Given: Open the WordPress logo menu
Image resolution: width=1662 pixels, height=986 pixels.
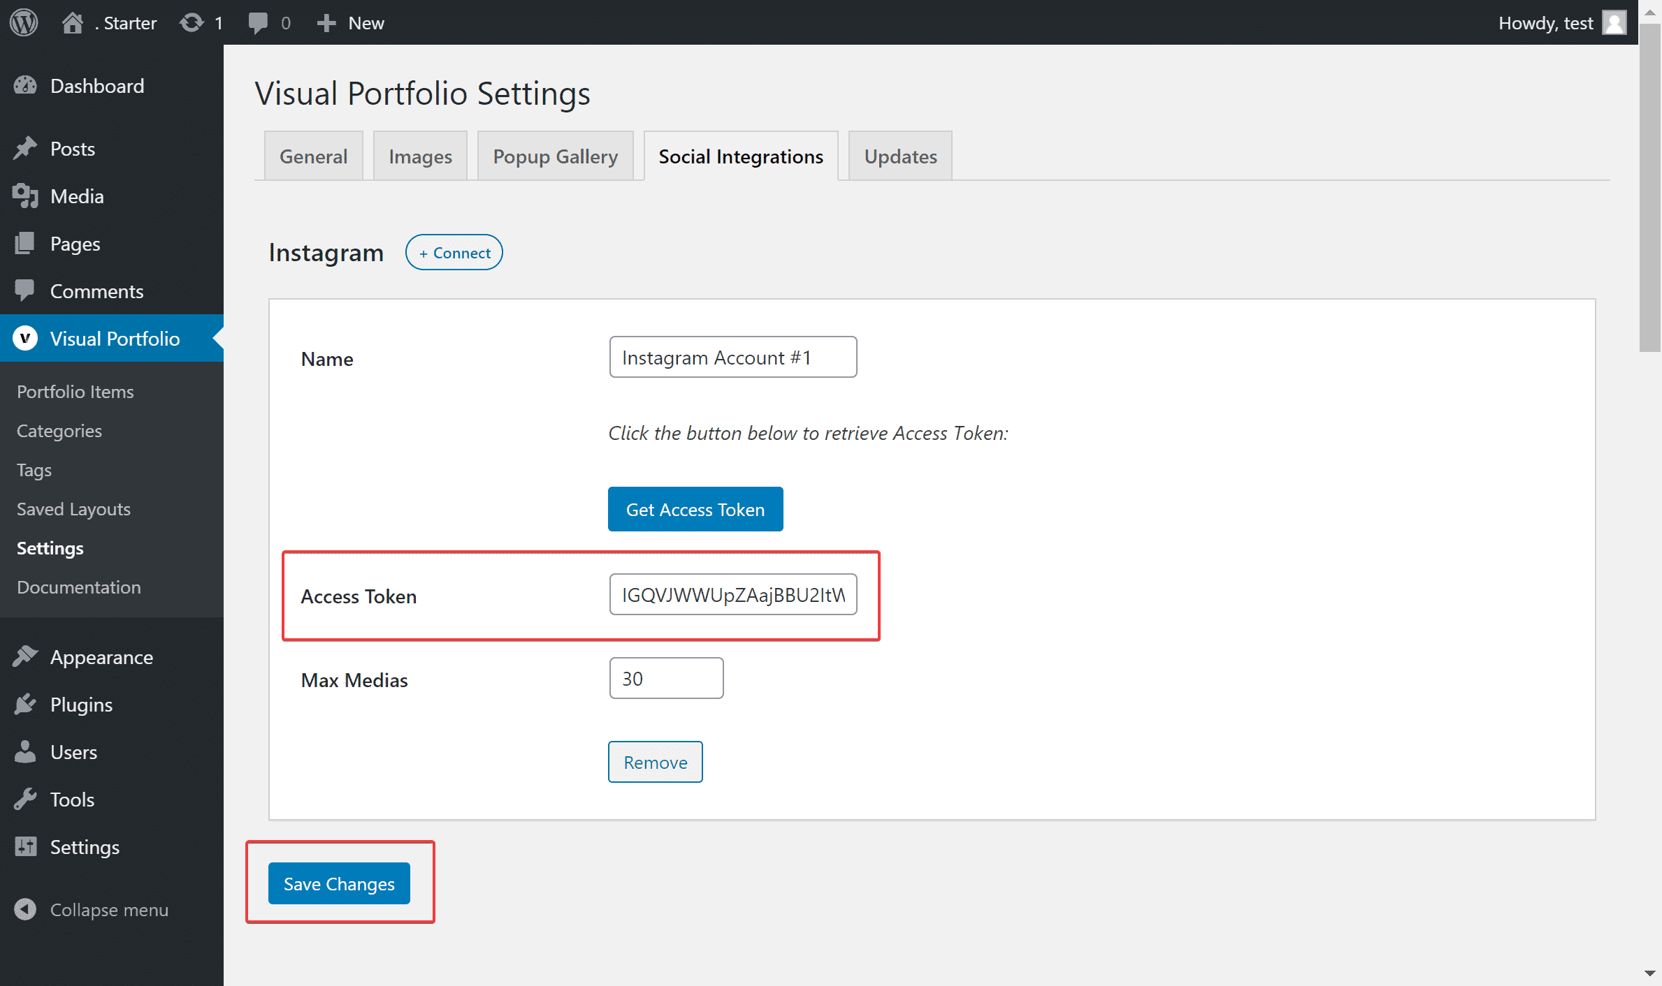Looking at the screenshot, I should 24,22.
